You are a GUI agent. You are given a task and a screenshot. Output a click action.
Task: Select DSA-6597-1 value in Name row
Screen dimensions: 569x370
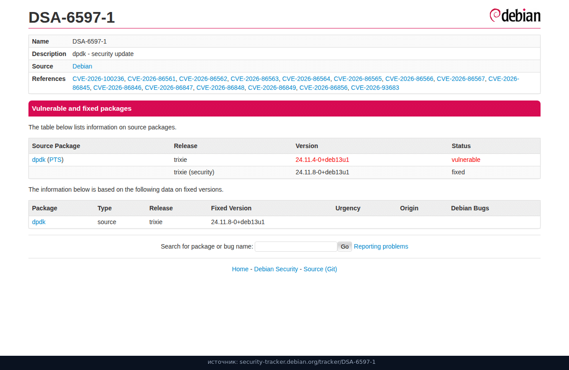[89, 41]
